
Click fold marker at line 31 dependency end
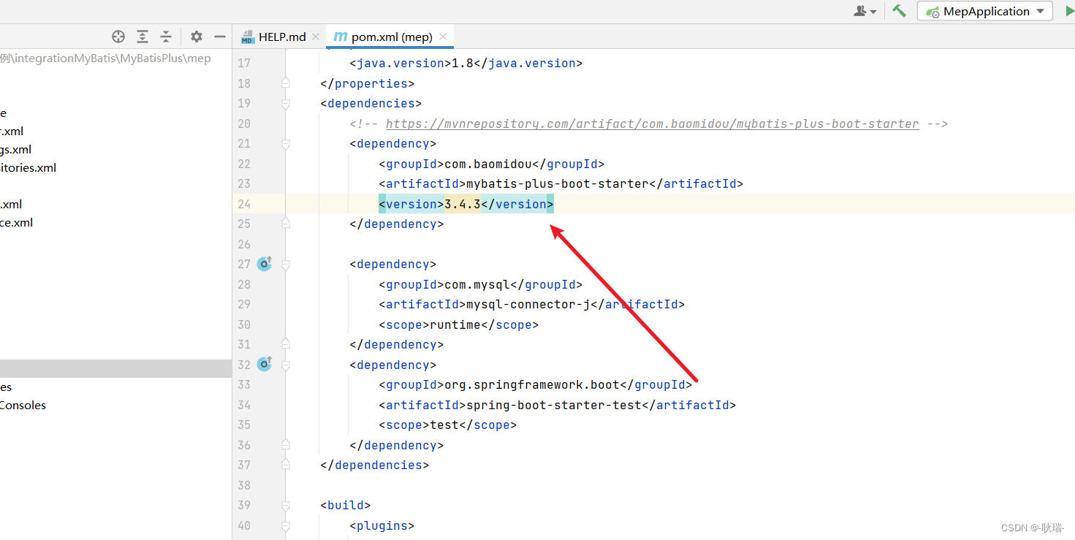[x=286, y=345]
